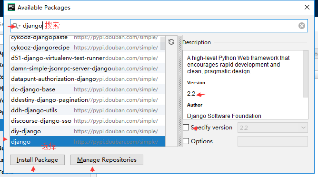Focus the django search input field
Screen dimensions: 318x177
pos(159,26)
